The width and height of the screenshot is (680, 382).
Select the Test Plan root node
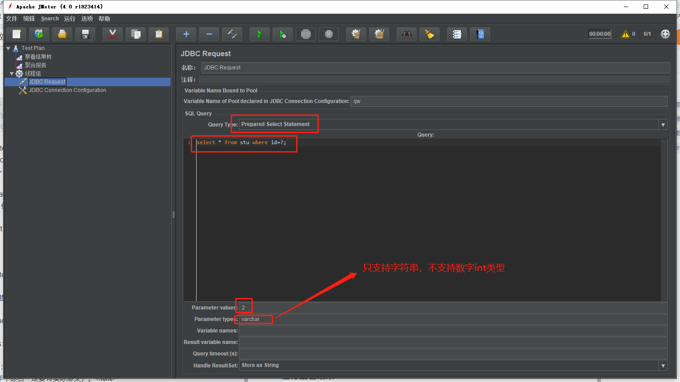point(33,48)
